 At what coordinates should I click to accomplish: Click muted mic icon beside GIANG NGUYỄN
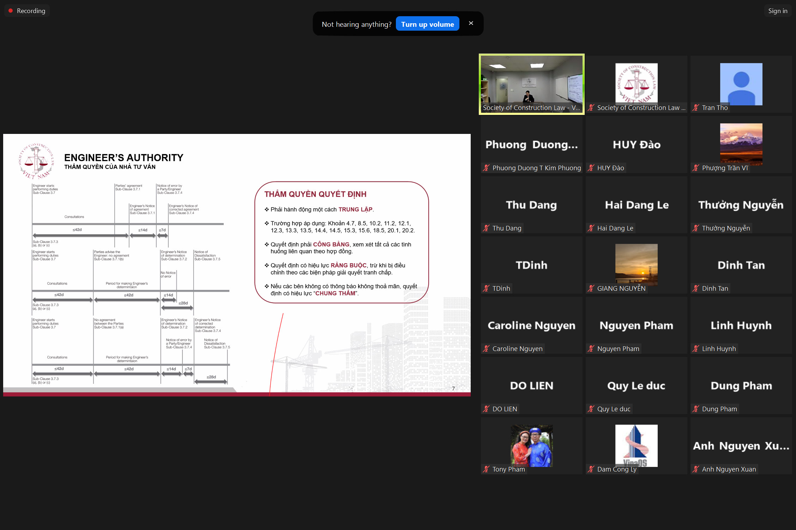click(591, 289)
